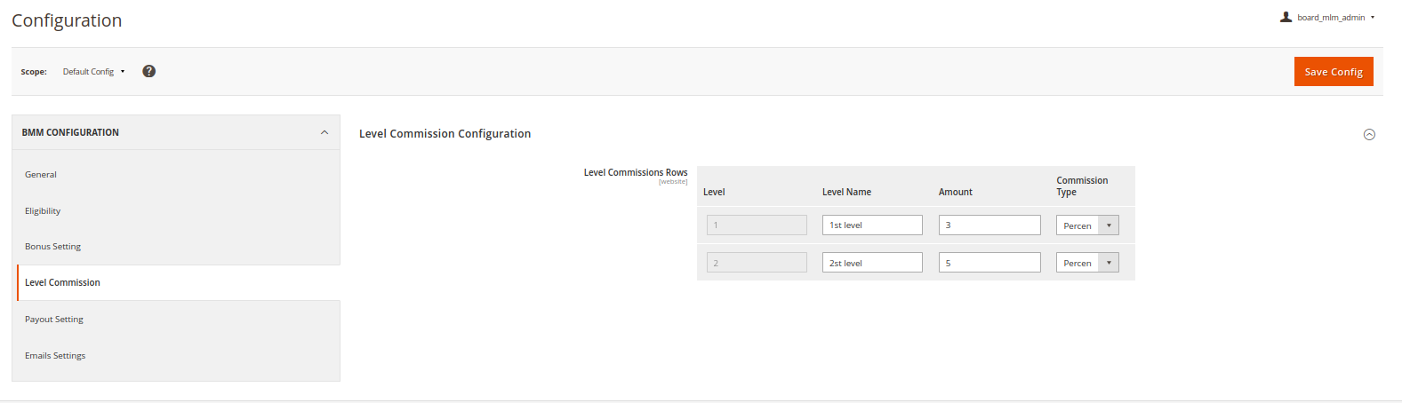
Task: Open the Emails Settings tab
Action: (55, 356)
